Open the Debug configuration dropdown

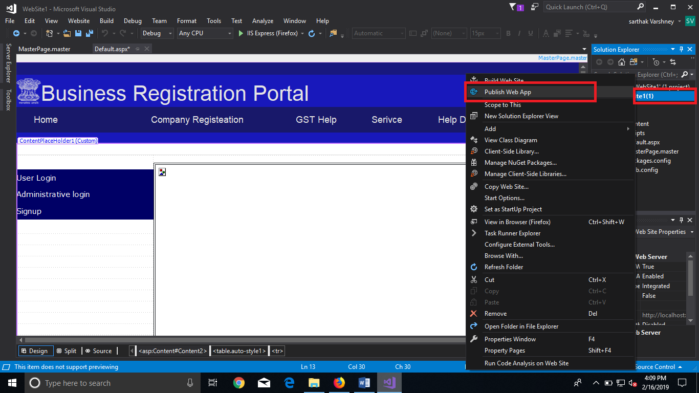(x=158, y=33)
